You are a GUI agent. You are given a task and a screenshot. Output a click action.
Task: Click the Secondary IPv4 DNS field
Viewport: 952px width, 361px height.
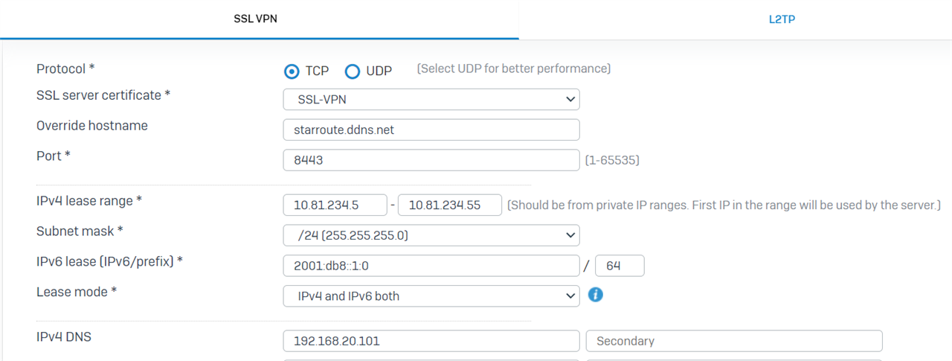[x=734, y=341]
